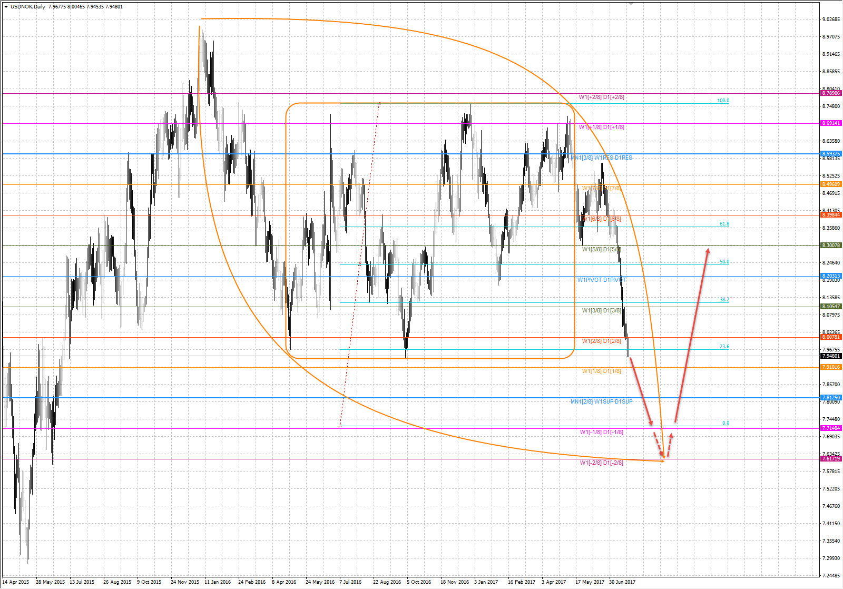Viewport: 843px width, 589px height.
Task: Click the W1[-2/8] D1[-2/8] level label
Action: (x=601, y=463)
